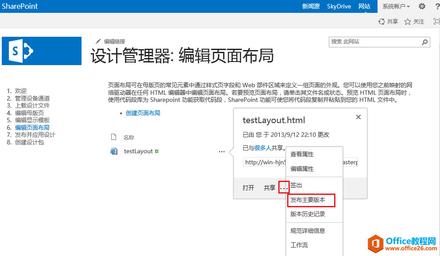Open the ... menu inside the callout

283,187
